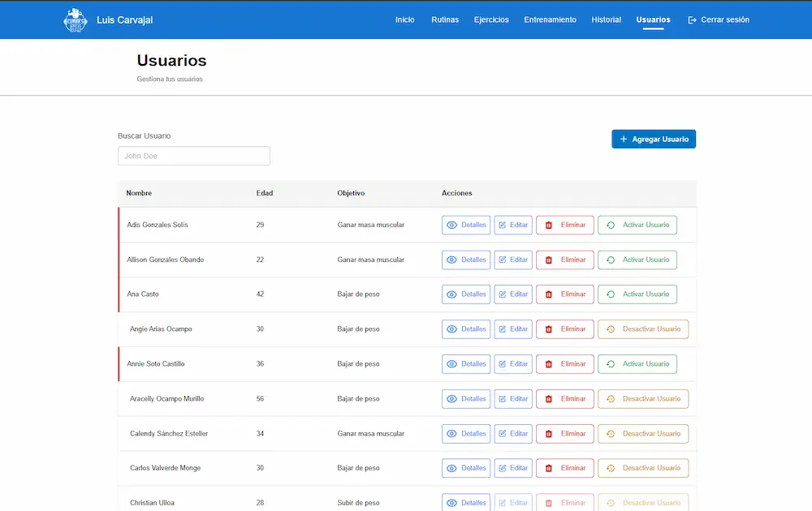The image size is (812, 511).
Task: Click the Agregar Usuario button
Action: [x=654, y=140]
